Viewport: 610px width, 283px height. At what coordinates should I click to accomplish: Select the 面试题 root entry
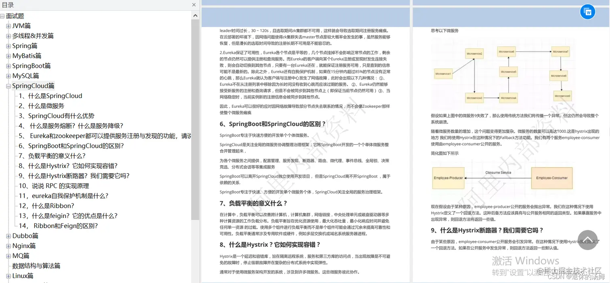coord(15,16)
